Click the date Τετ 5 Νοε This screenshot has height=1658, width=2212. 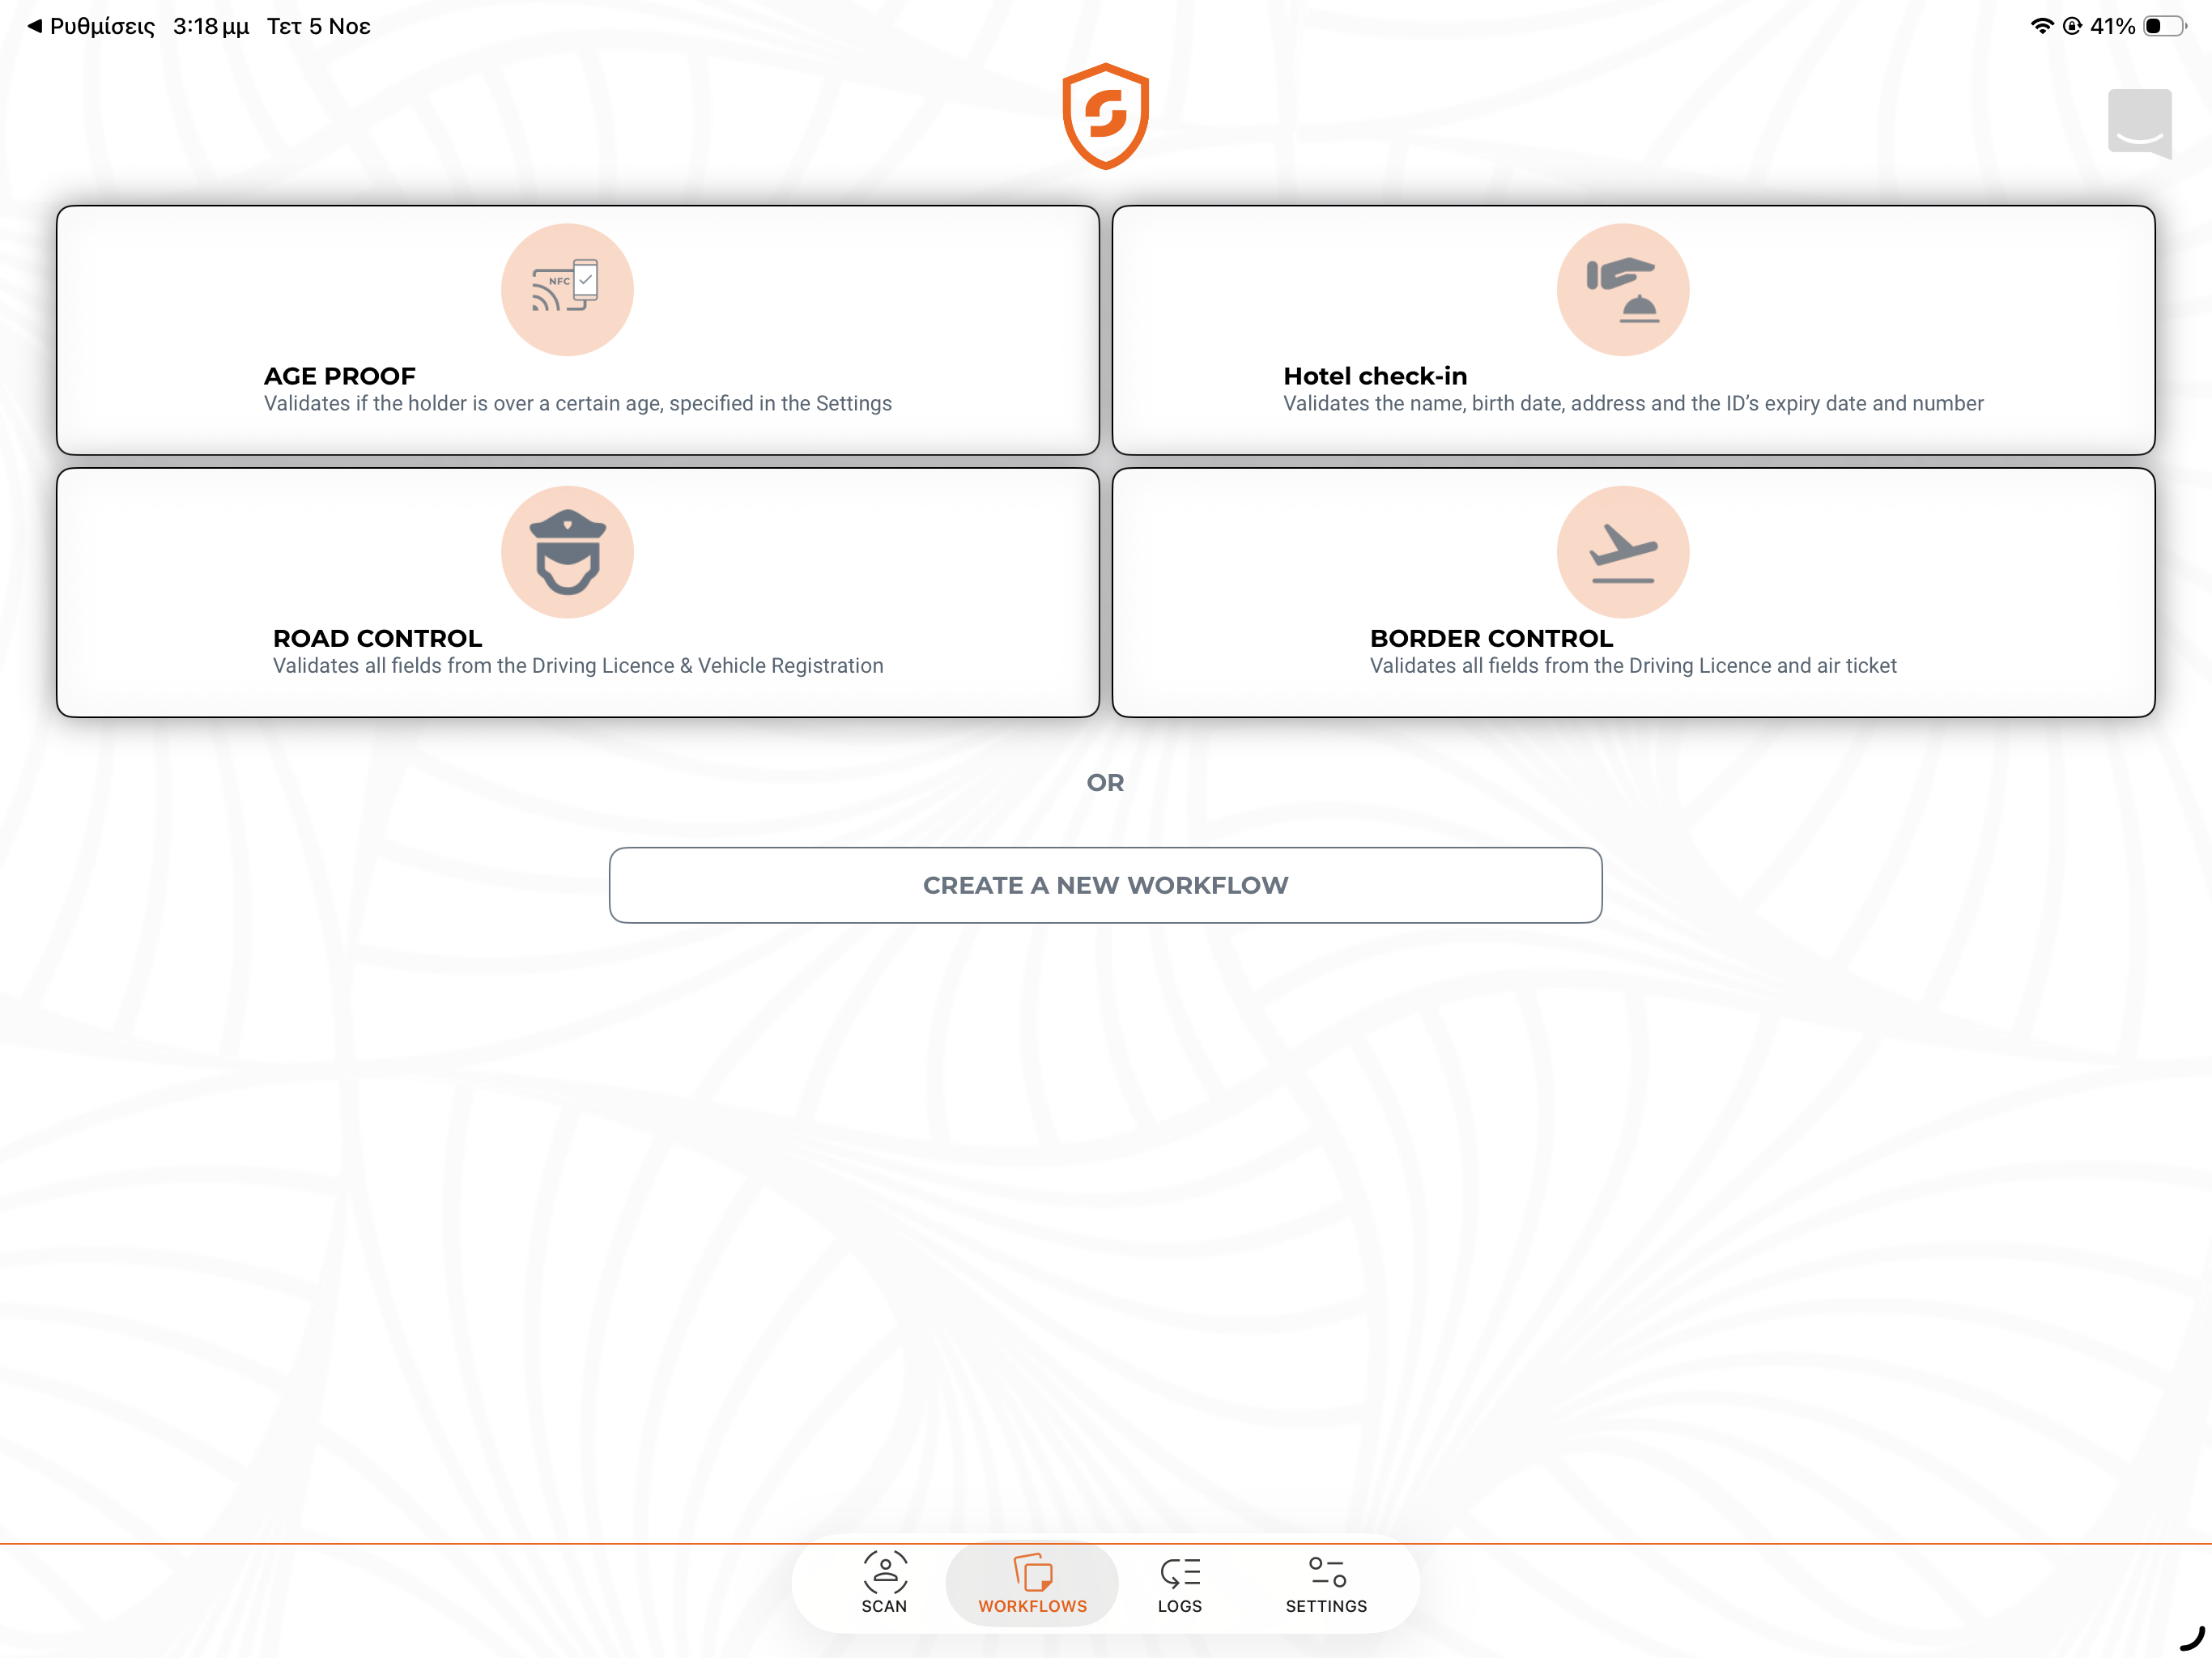click(x=318, y=26)
